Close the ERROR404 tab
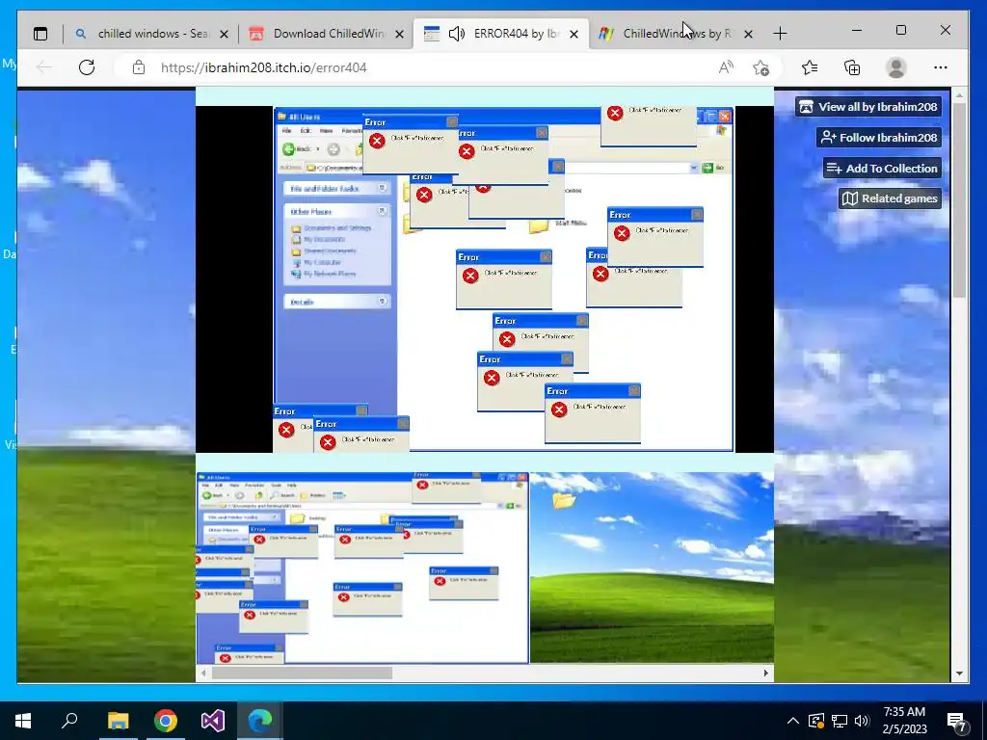The image size is (987, 740). [574, 34]
